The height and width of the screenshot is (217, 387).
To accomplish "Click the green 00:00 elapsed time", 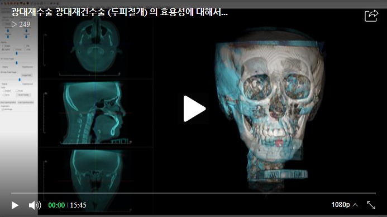I will pyautogui.click(x=56, y=205).
